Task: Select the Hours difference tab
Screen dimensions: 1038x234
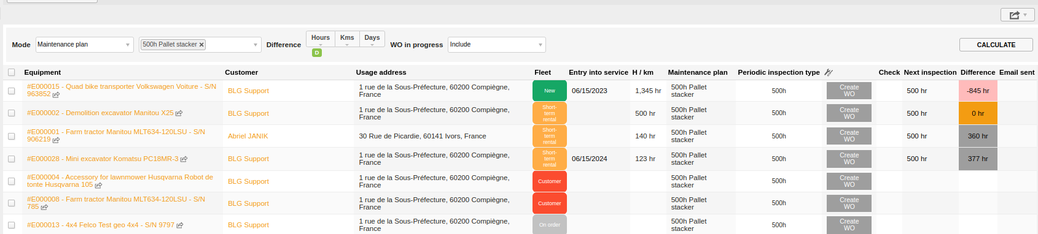Action: coord(321,39)
